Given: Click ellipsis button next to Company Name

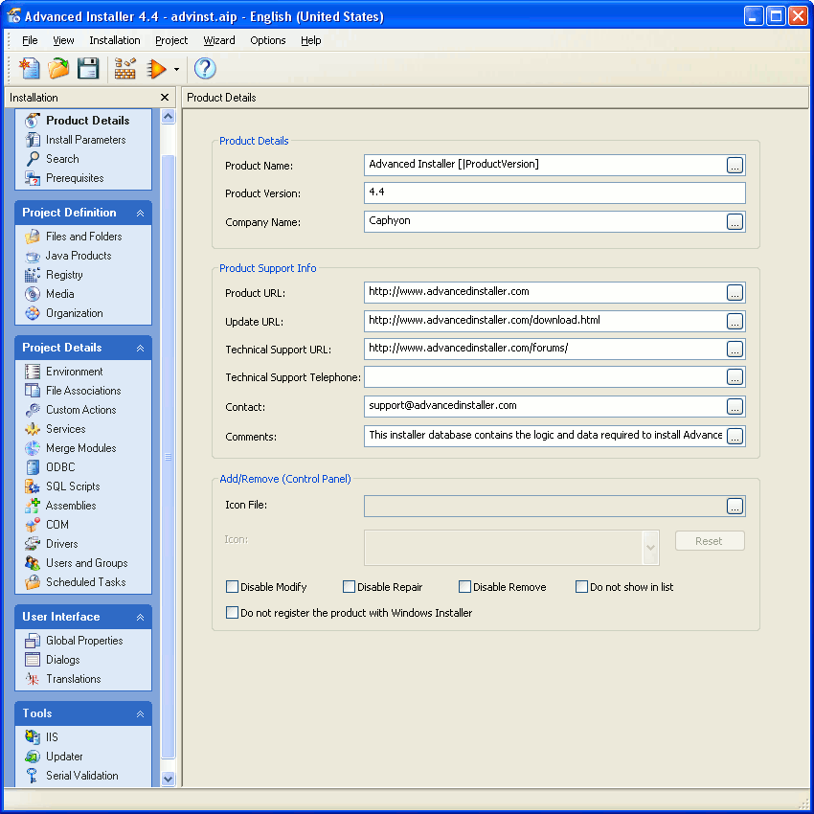Looking at the screenshot, I should click(735, 221).
